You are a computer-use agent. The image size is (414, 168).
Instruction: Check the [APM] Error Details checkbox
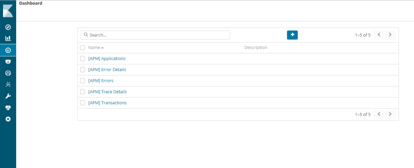coord(82,70)
